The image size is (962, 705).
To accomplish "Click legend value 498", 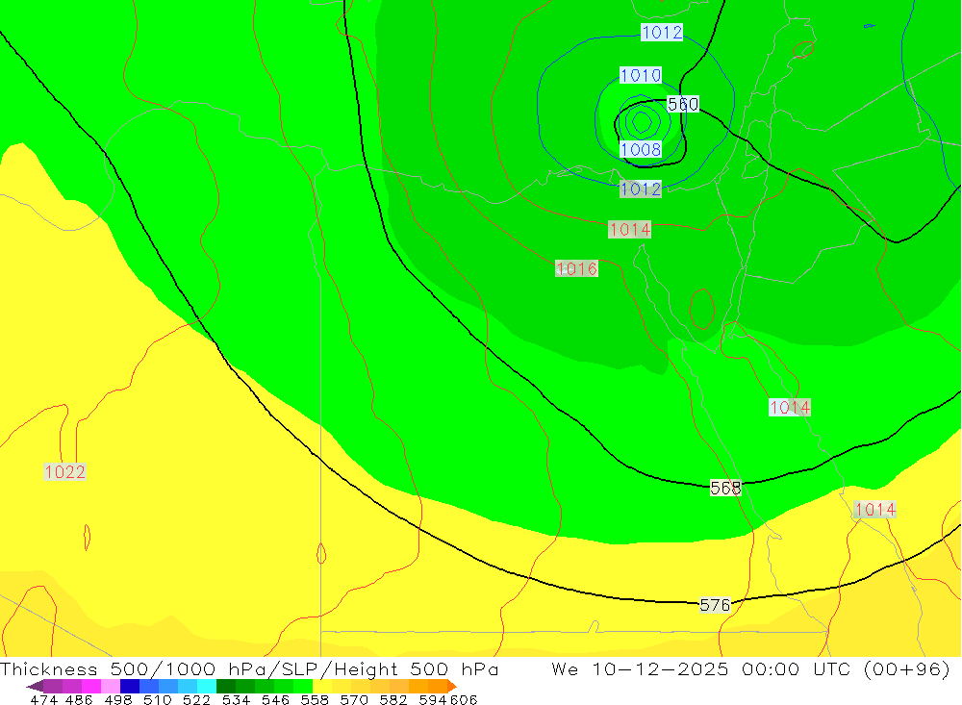I will tap(118, 699).
